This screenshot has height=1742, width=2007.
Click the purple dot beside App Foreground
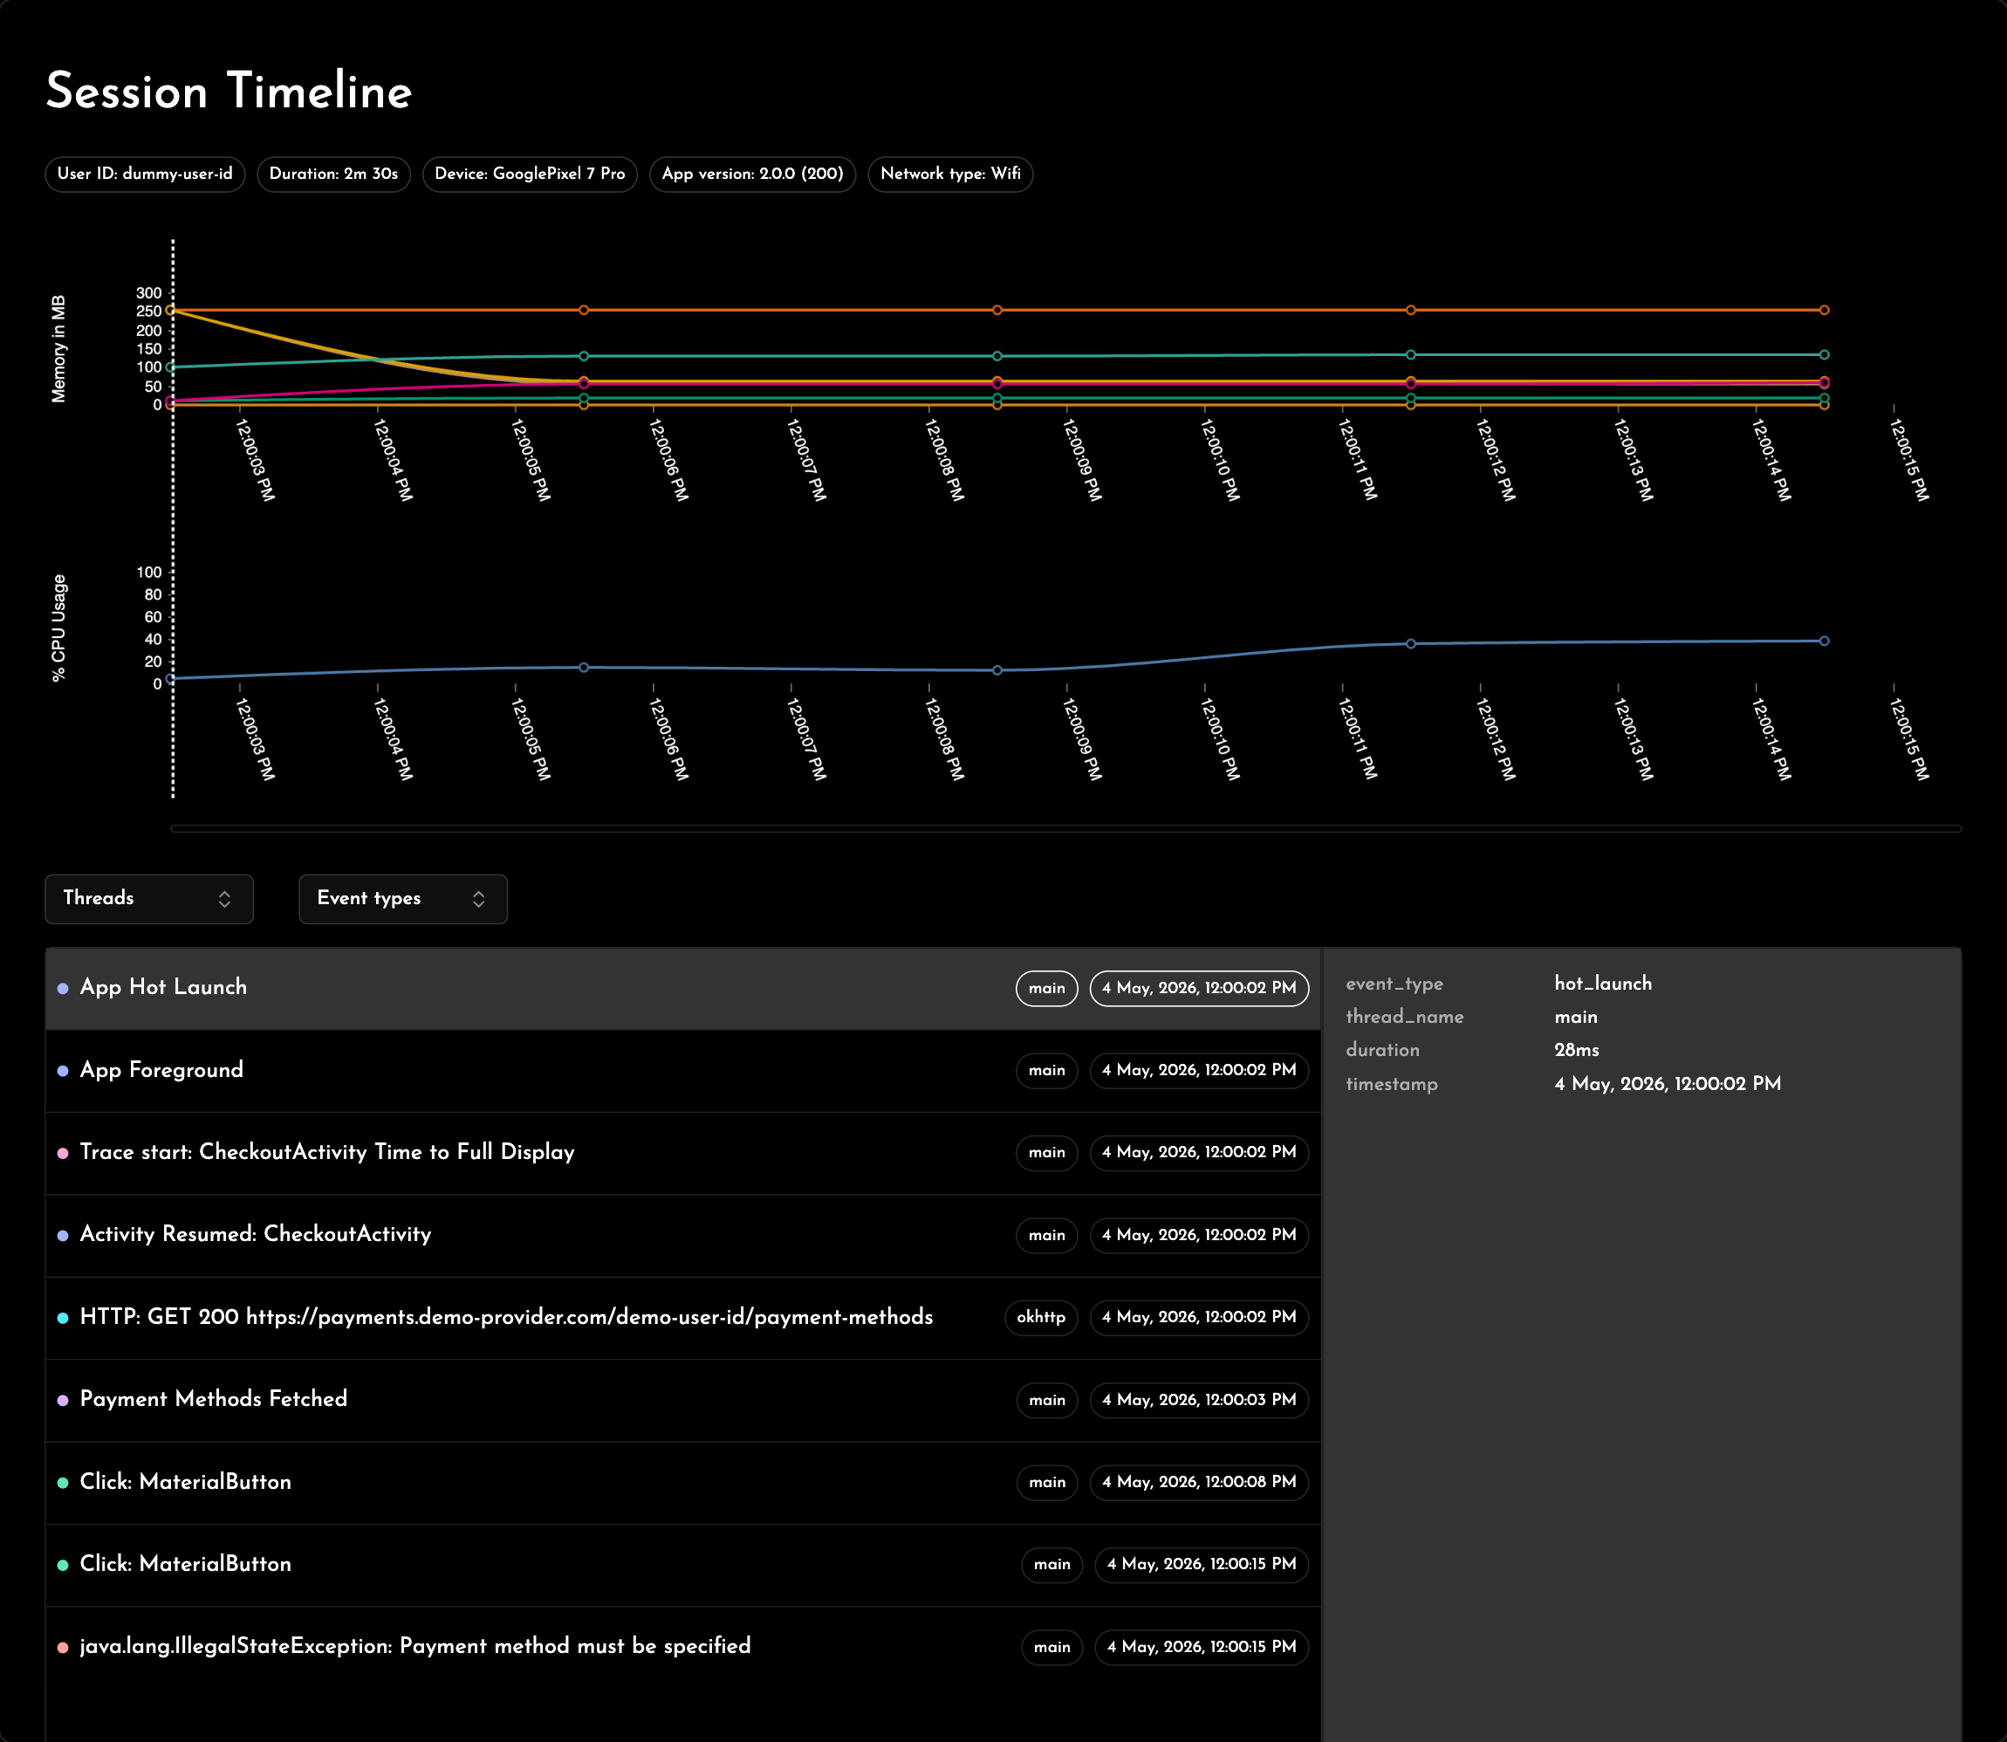point(63,1071)
